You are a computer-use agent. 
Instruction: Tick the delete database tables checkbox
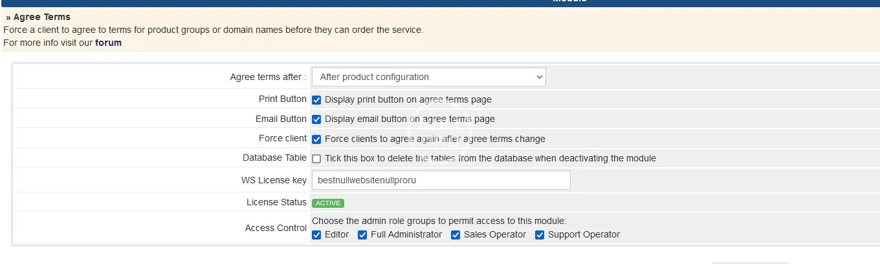pos(316,159)
